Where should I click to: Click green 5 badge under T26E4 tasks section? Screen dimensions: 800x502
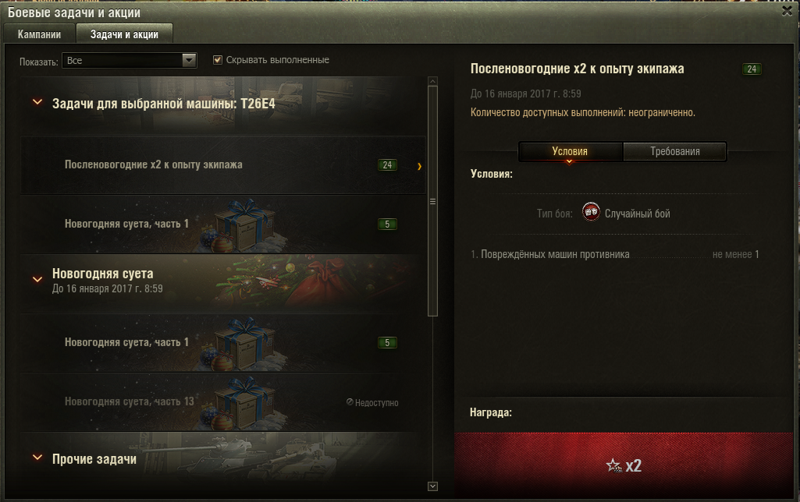click(387, 224)
